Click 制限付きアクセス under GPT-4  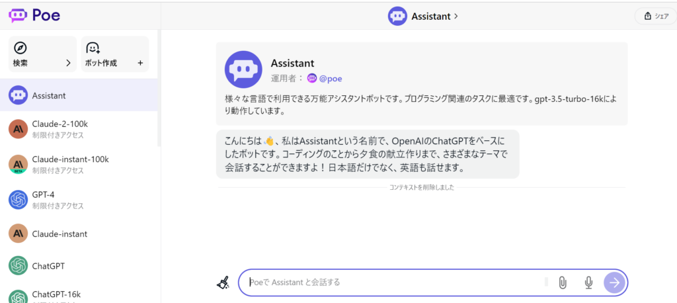tap(58, 206)
